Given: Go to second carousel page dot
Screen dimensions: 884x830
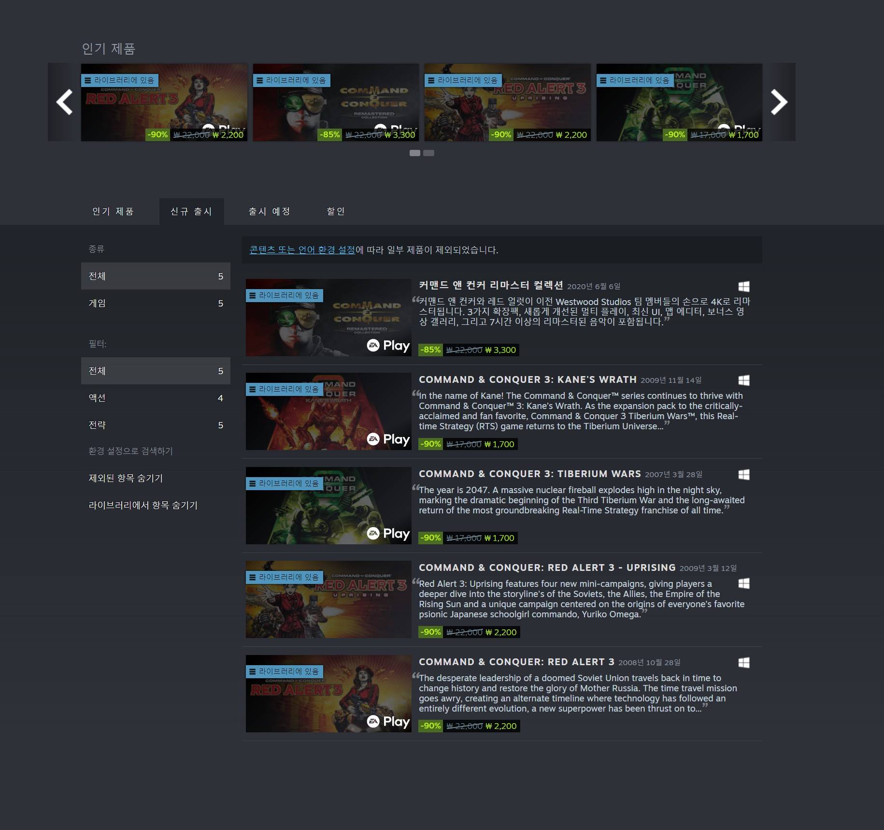Looking at the screenshot, I should pyautogui.click(x=428, y=153).
